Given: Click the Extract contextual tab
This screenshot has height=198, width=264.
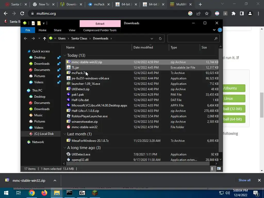Looking at the screenshot, I should (x=100, y=23).
